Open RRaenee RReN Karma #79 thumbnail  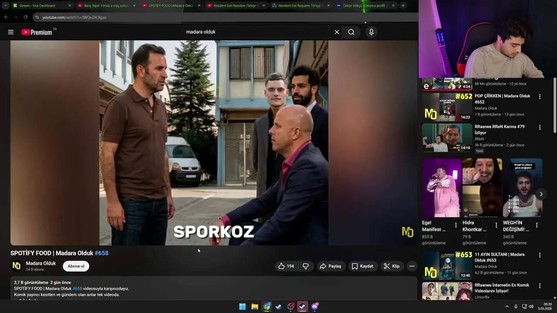coord(447,138)
